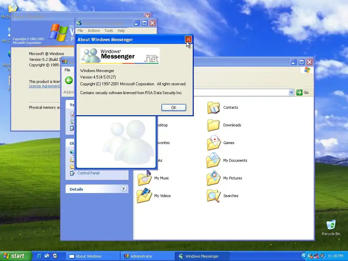Click the My Videos folder label
Screen dimensions: 348x261
pyautogui.click(x=162, y=196)
